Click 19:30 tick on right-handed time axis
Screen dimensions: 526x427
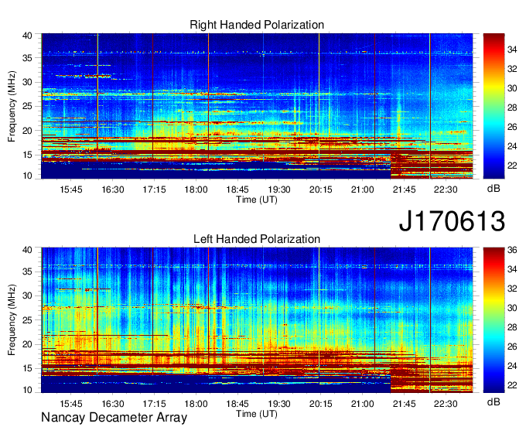(279, 190)
